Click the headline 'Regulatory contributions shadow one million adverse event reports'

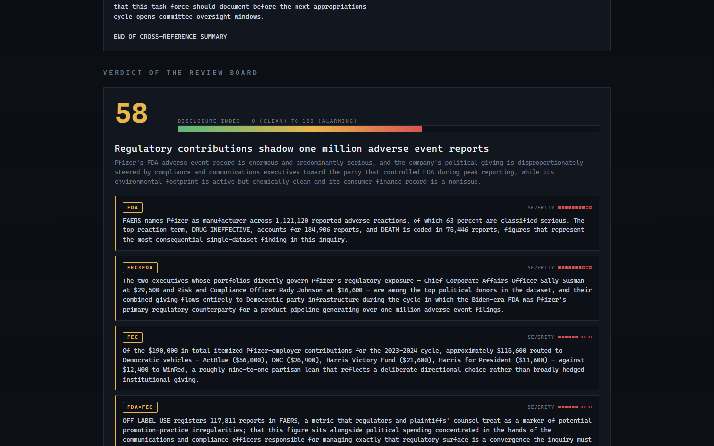tap(301, 149)
